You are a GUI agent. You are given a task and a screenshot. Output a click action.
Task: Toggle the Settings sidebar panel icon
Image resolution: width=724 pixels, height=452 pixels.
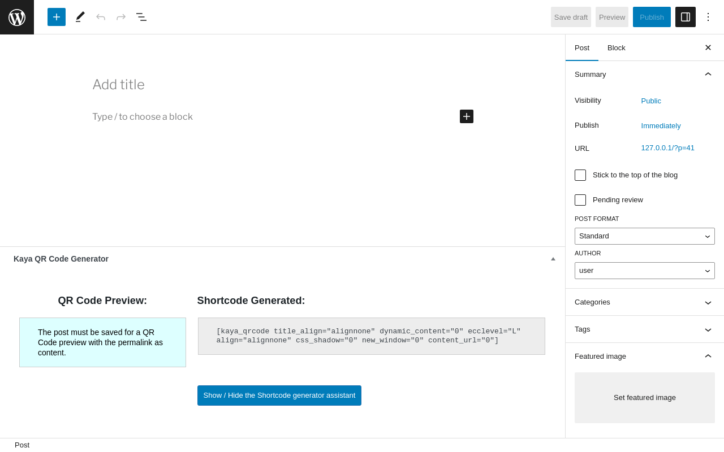point(686,17)
